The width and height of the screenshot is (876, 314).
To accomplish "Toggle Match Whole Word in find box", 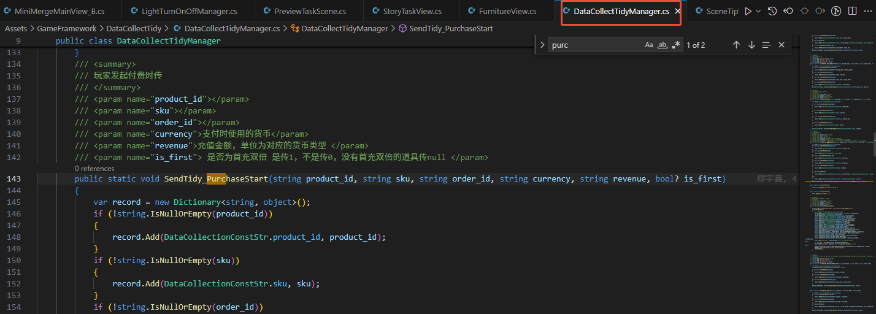I will click(x=663, y=45).
